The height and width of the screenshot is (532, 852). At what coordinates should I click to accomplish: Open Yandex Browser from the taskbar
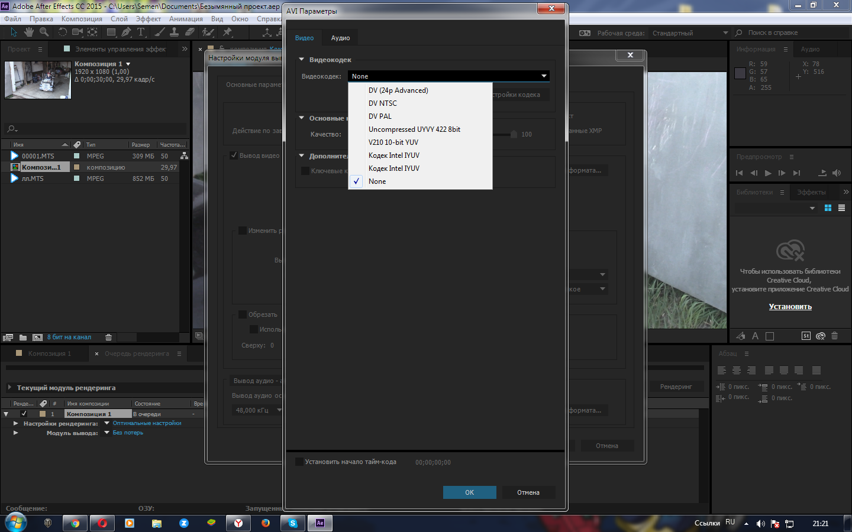click(x=238, y=523)
